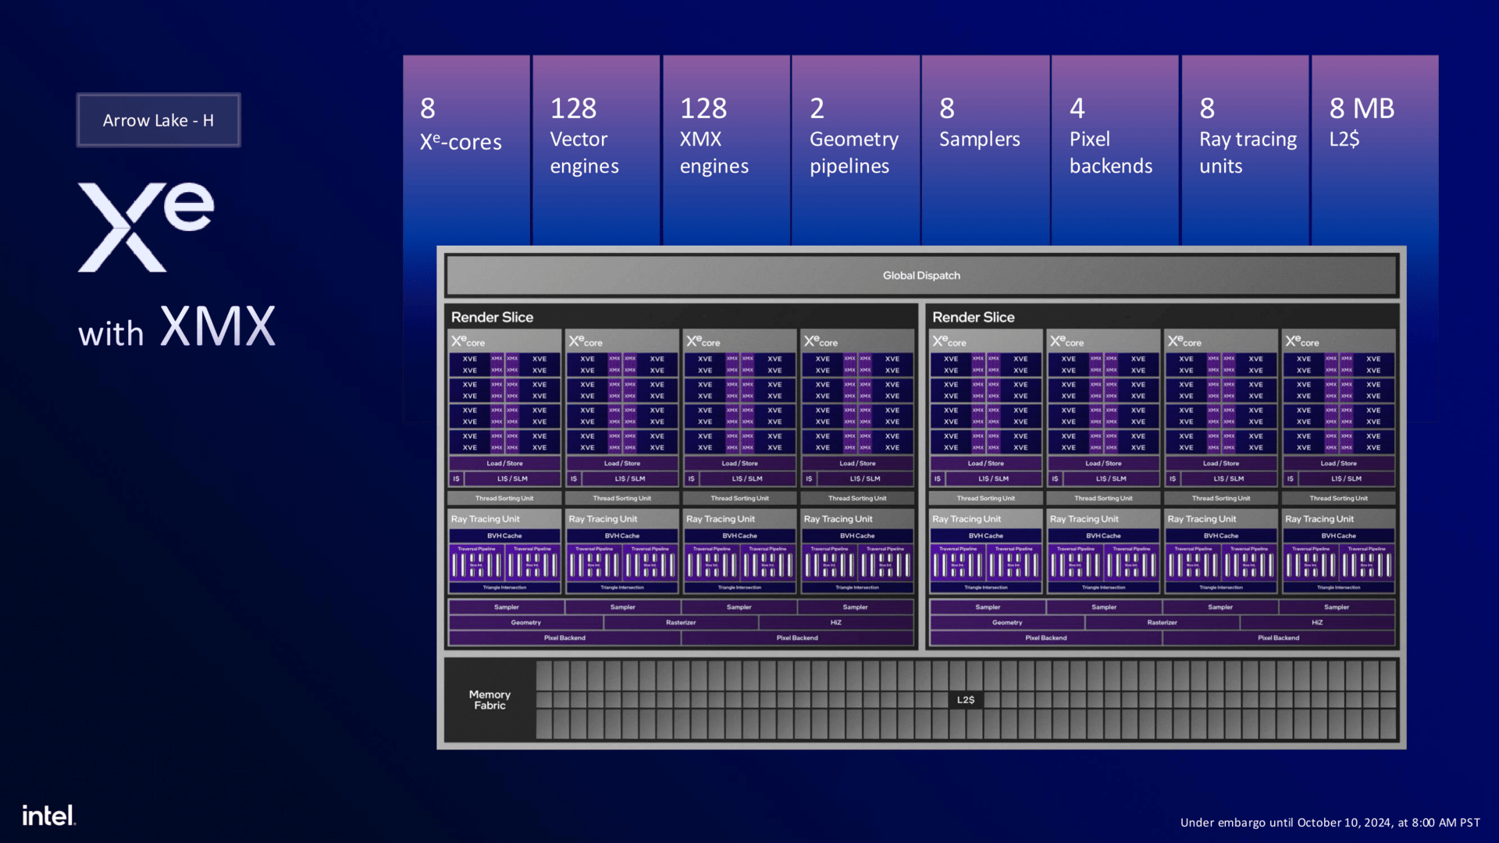This screenshot has height=843, width=1499.
Task: Click the Arrow Lake - H label
Action: click(158, 119)
